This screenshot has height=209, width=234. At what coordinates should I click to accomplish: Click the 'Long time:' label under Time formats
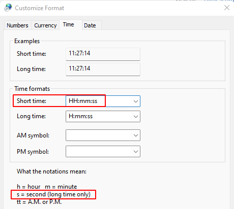coord(31,116)
